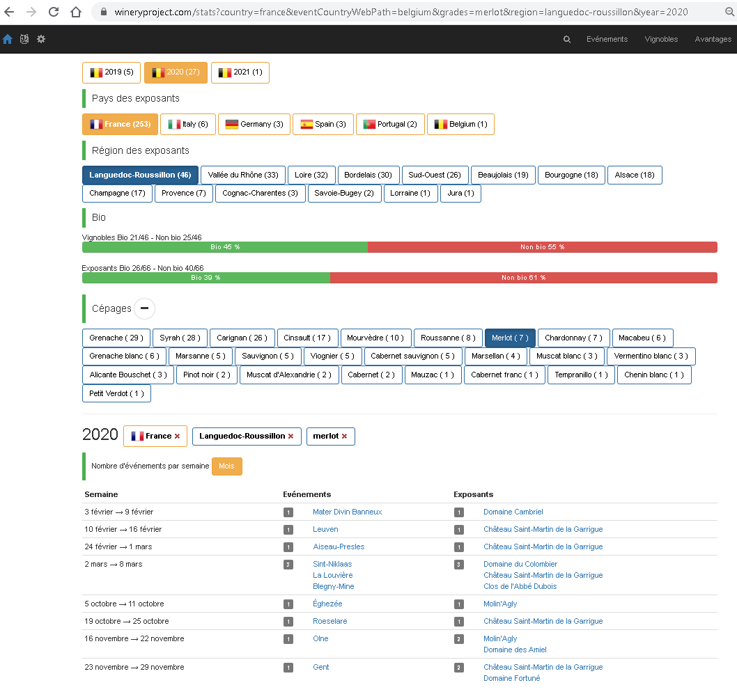Open the settings gear in navbar

[41, 39]
